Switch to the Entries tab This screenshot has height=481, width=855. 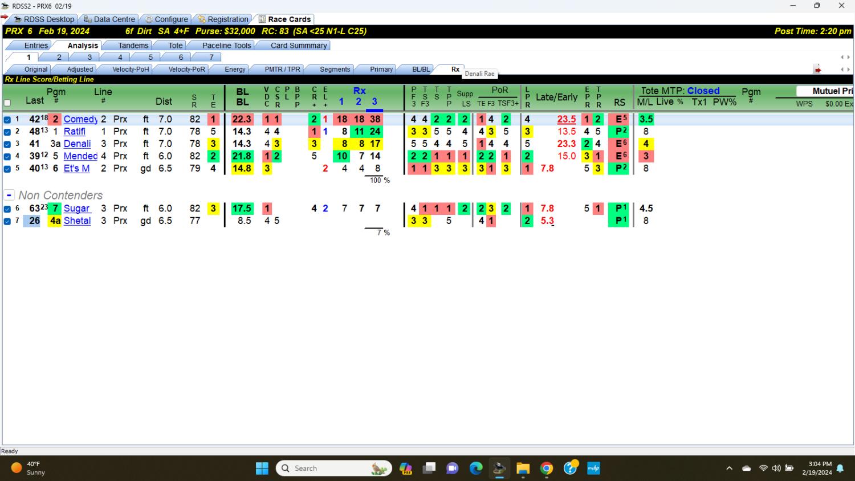coord(36,46)
